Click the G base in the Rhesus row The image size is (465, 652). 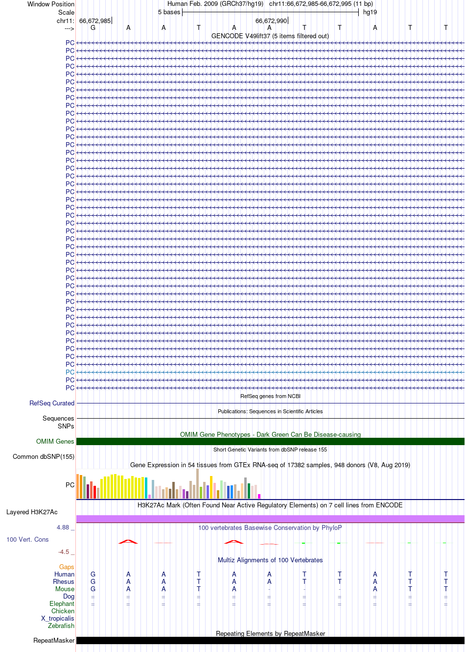[93, 581]
